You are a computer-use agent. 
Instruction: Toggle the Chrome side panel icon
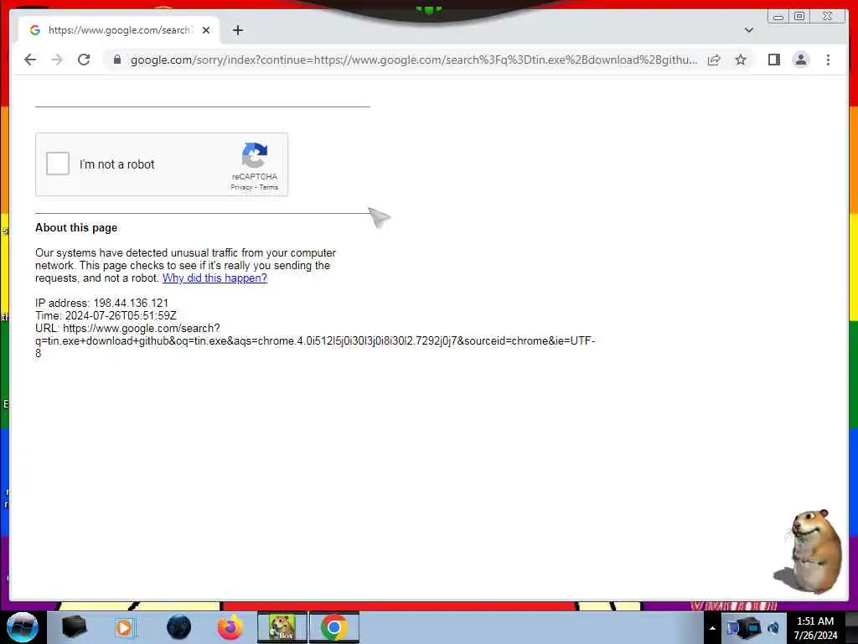coord(773,60)
